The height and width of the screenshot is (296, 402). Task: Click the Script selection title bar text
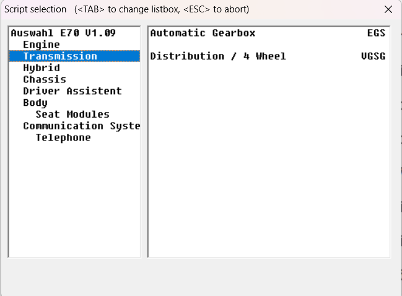pos(35,9)
